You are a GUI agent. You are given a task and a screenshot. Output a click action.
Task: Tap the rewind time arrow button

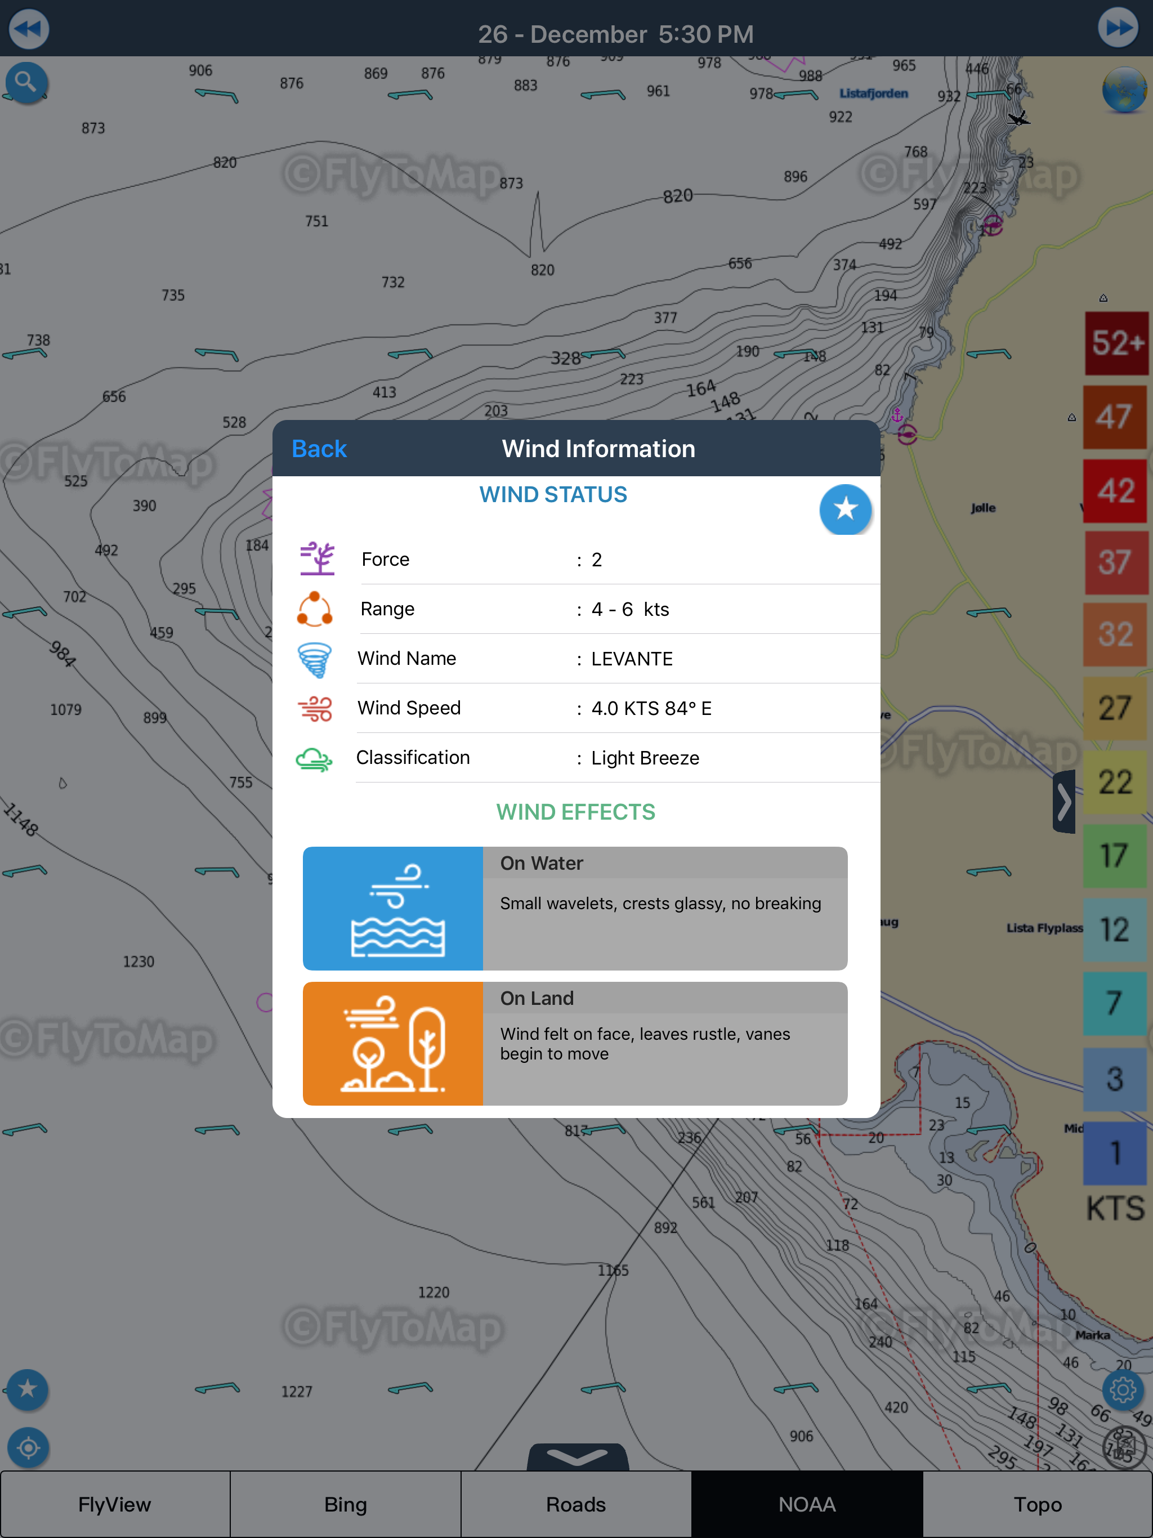coord(29,29)
